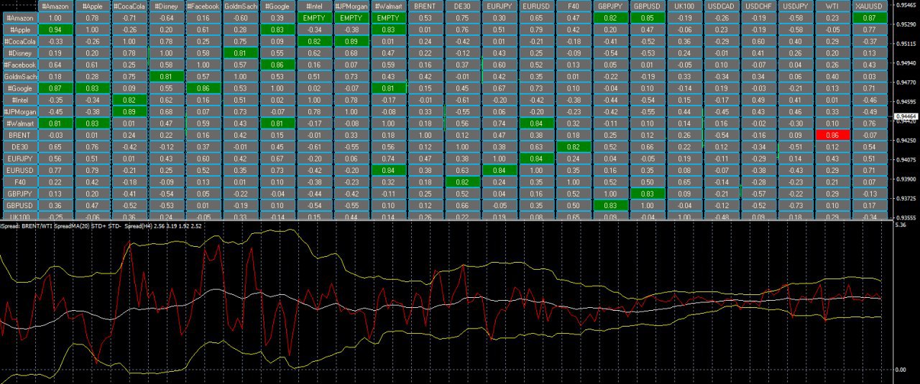
Task: Select the #Walmart column header
Action: tap(388, 5)
